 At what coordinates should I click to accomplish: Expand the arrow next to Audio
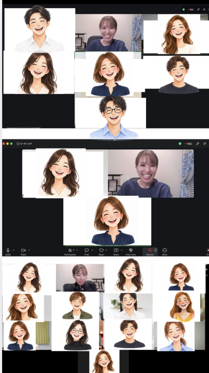(x=13, y=250)
